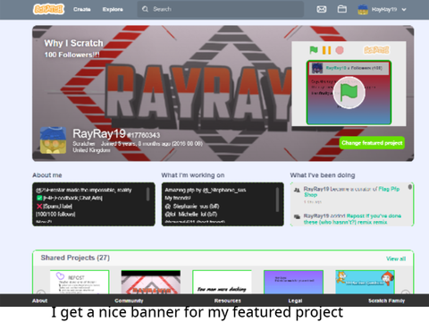Open the RAYRAY19 banner project thumbnail
This screenshot has height=322, width=429.
point(151,282)
